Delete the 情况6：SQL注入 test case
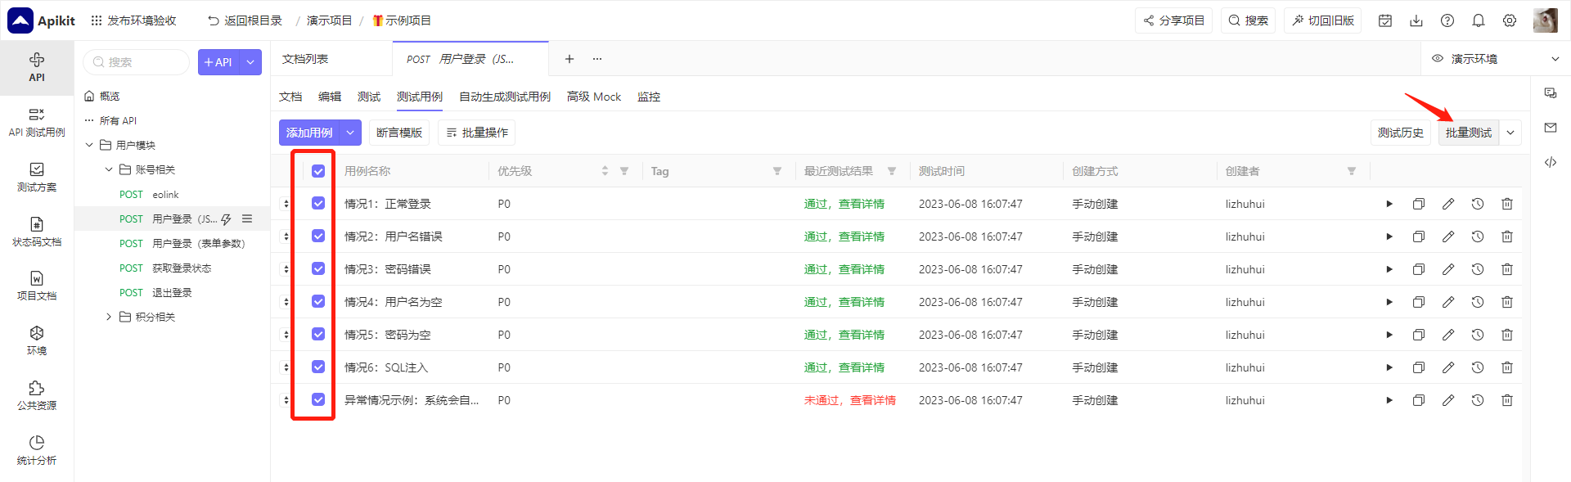This screenshot has height=482, width=1571. tap(1507, 367)
